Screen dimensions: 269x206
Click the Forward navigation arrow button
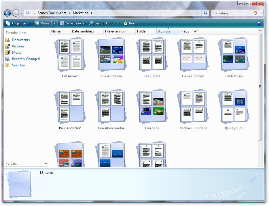point(16,13)
